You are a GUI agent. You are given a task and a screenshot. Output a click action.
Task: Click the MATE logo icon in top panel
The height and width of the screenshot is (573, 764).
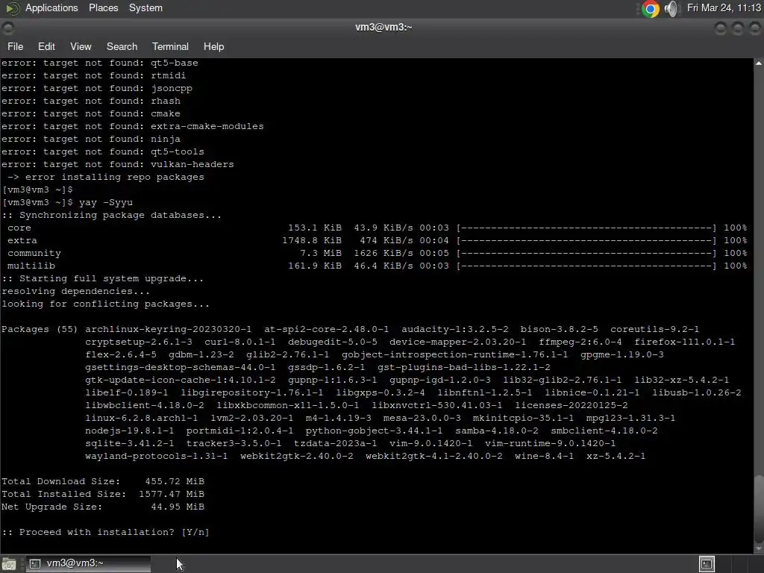tap(13, 7)
